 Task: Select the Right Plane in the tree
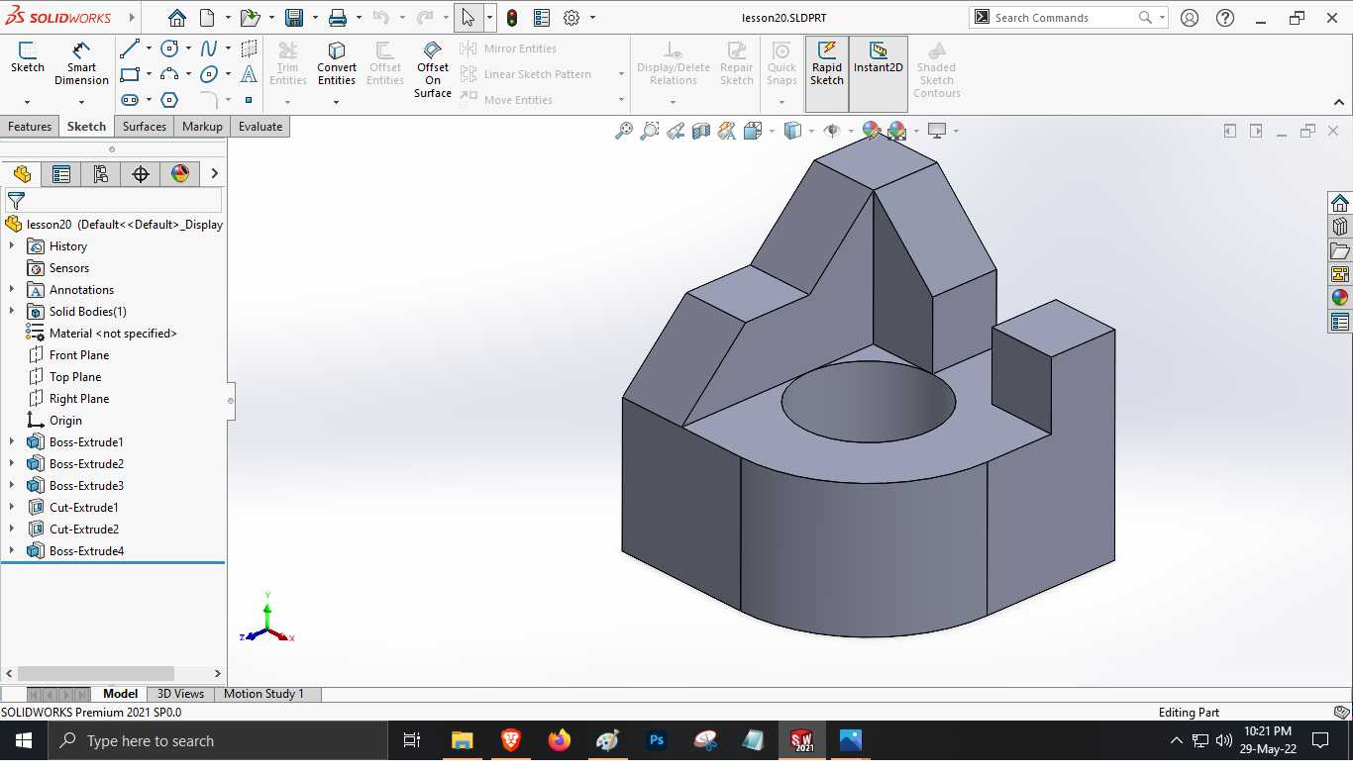point(79,399)
